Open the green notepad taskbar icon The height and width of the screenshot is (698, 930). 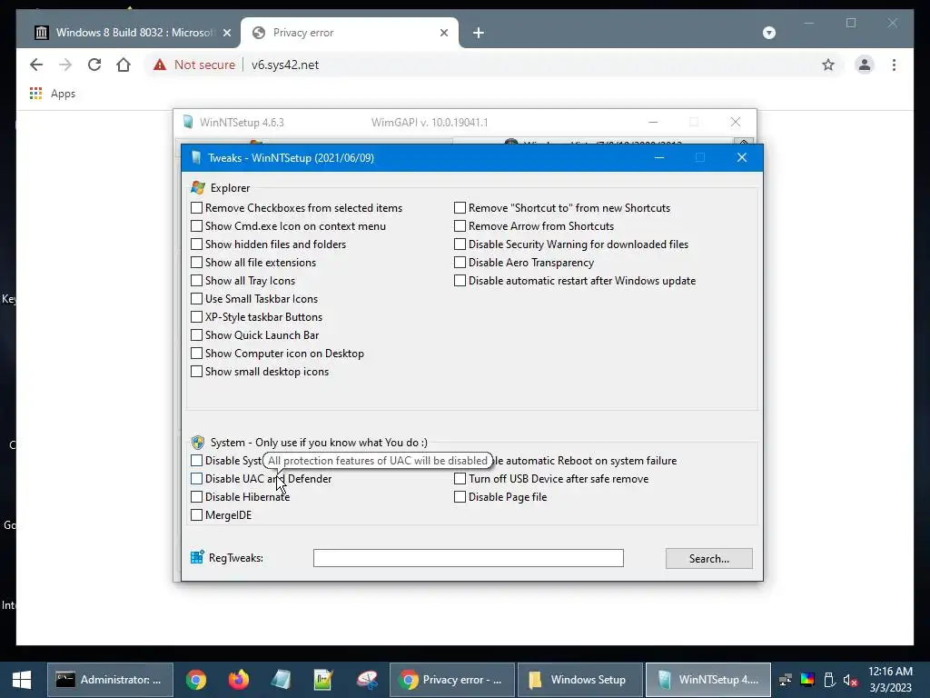[323, 680]
